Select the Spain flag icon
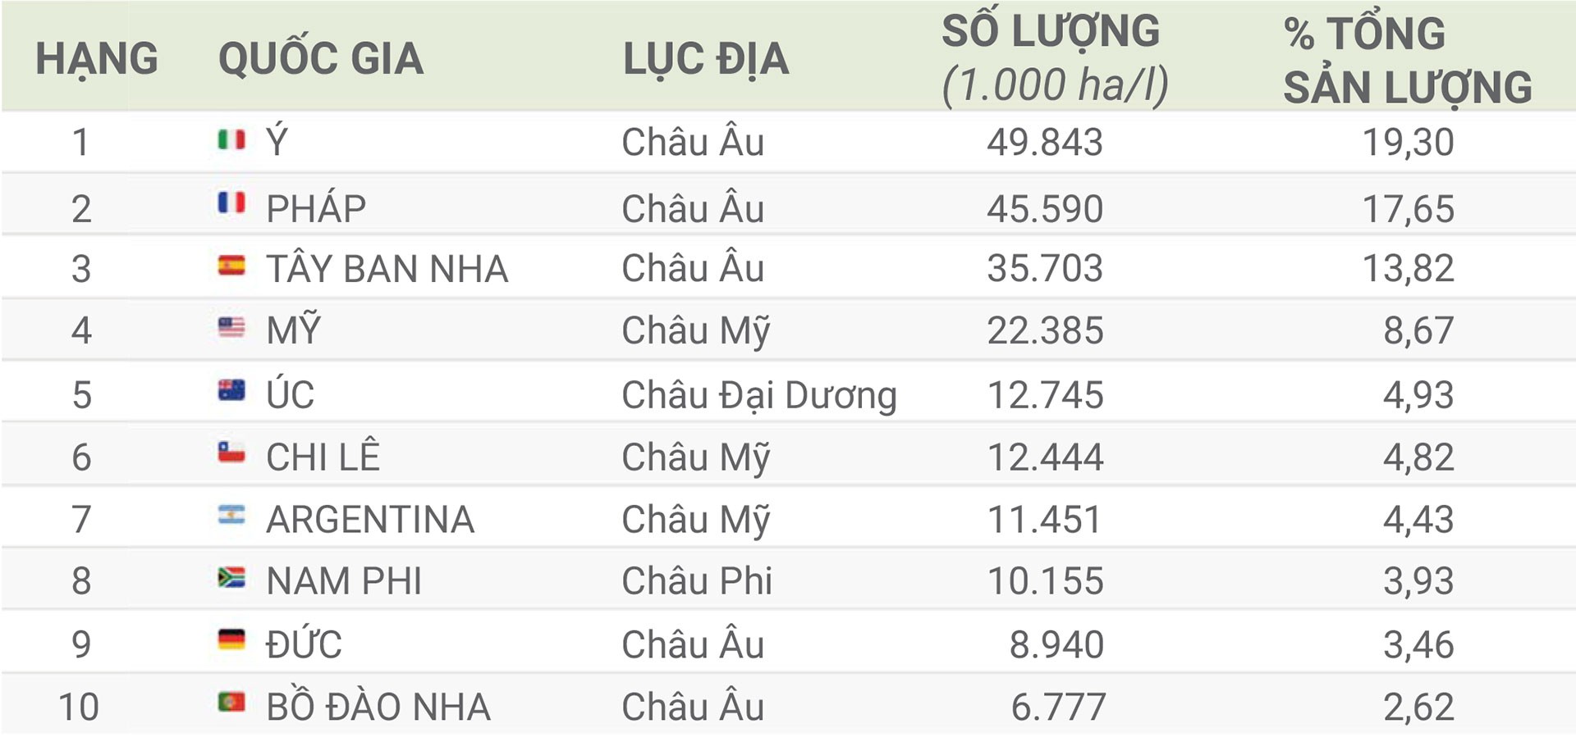This screenshot has height=737, width=1576. coord(231,266)
